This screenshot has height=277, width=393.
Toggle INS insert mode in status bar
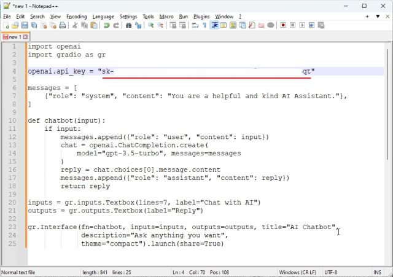[378, 272]
